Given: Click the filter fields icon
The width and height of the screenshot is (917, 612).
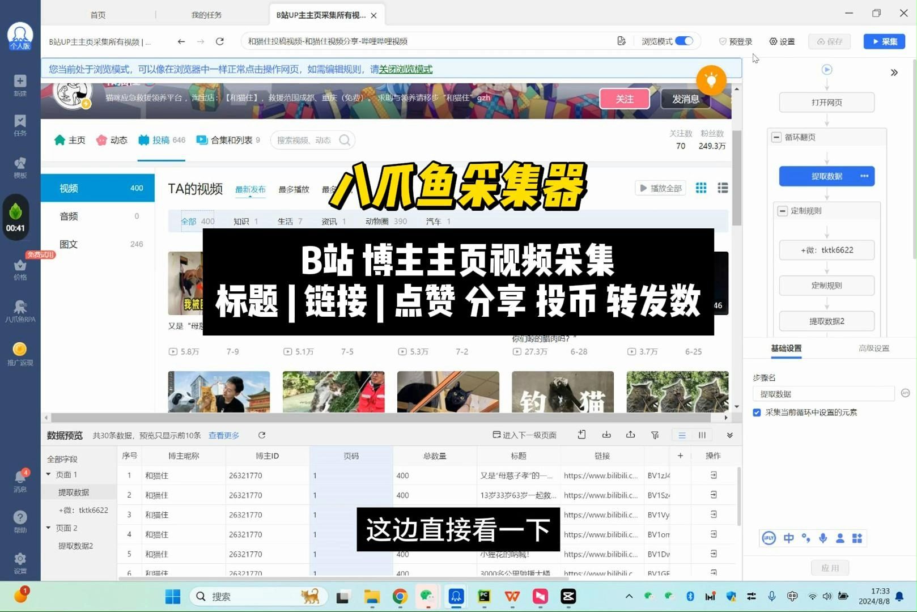Looking at the screenshot, I should [655, 435].
